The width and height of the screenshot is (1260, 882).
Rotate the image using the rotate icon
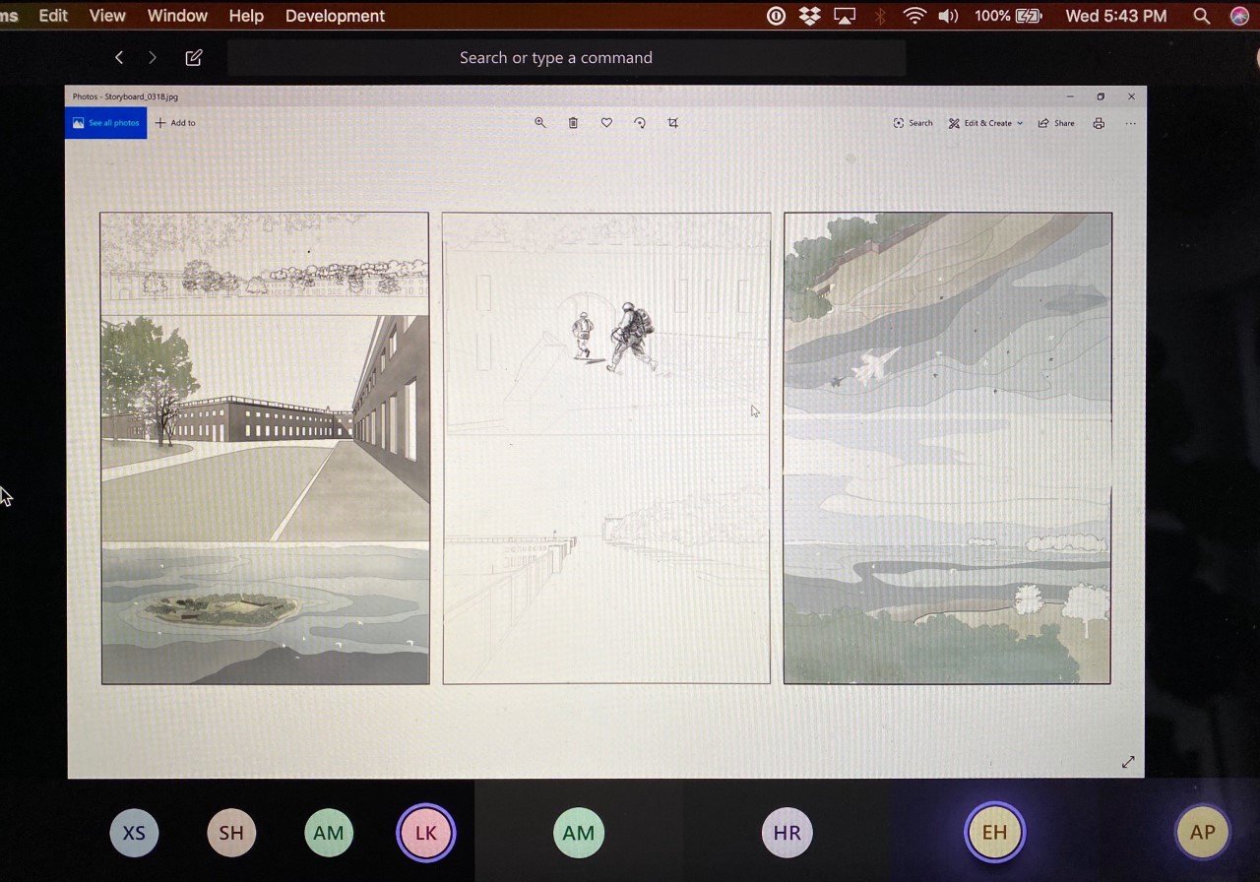(640, 123)
